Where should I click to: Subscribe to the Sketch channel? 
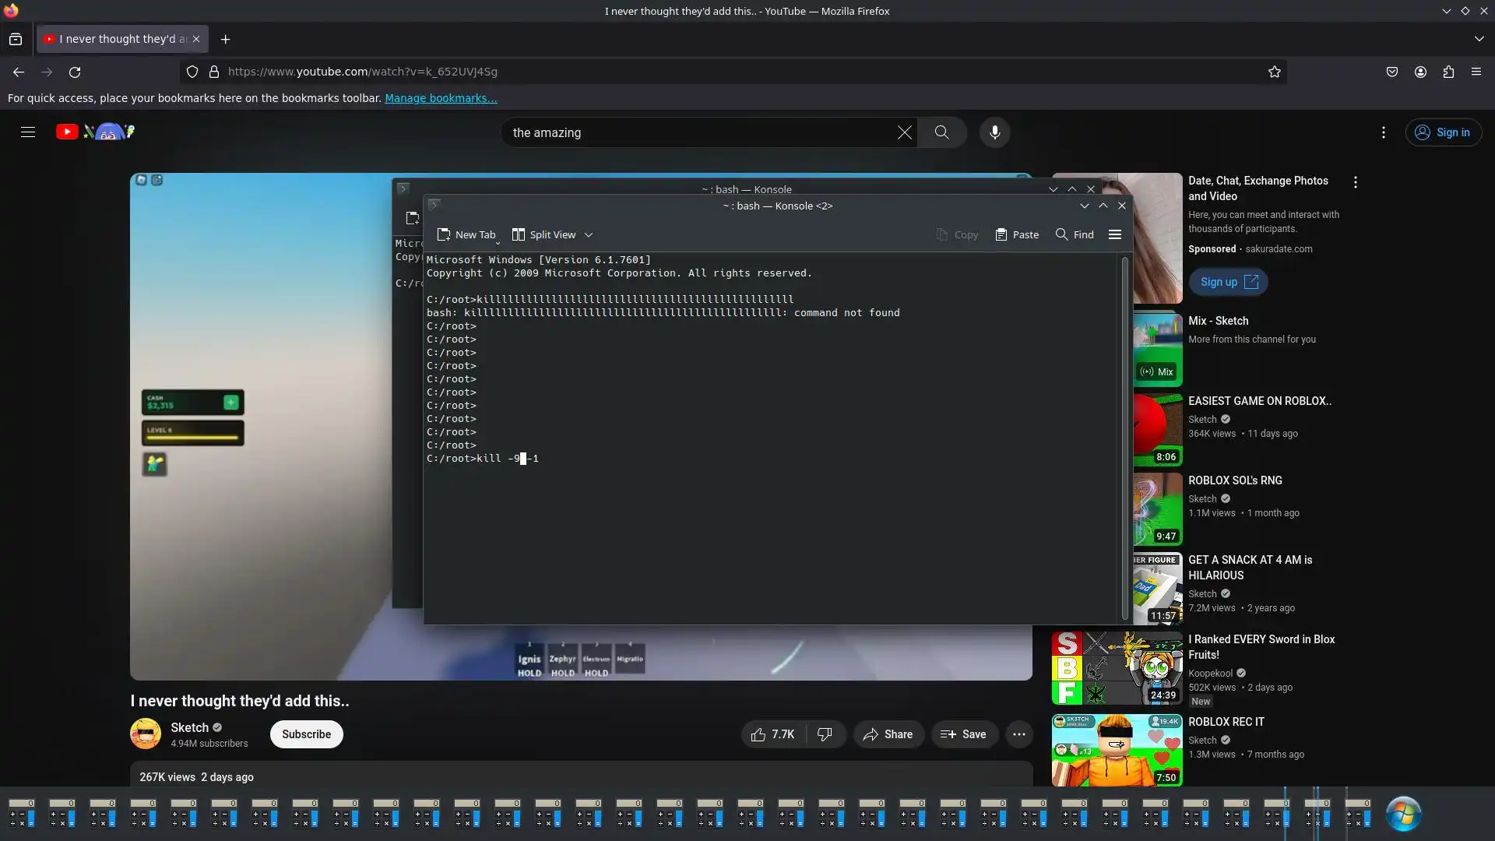[306, 734]
